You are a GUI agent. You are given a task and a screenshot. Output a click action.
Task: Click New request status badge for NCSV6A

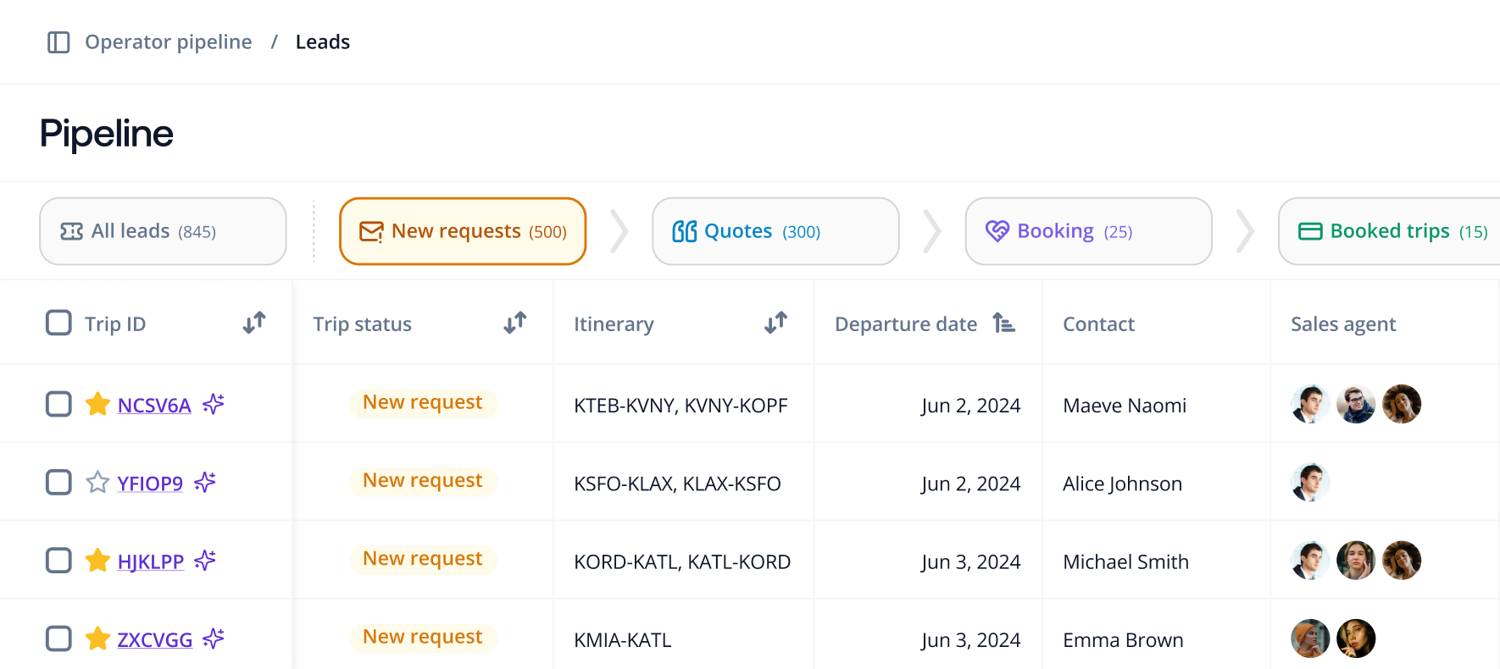pos(423,402)
